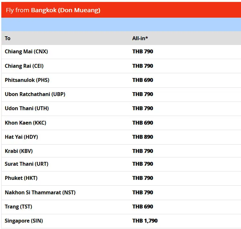
Task: Choose Surat Thani (URT) destination
Action: pyautogui.click(x=26, y=164)
